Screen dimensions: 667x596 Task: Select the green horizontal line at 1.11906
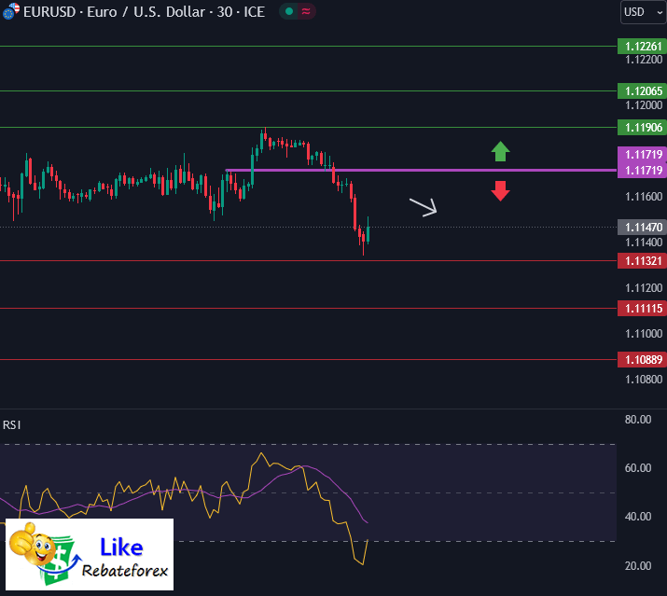pyautogui.click(x=309, y=127)
